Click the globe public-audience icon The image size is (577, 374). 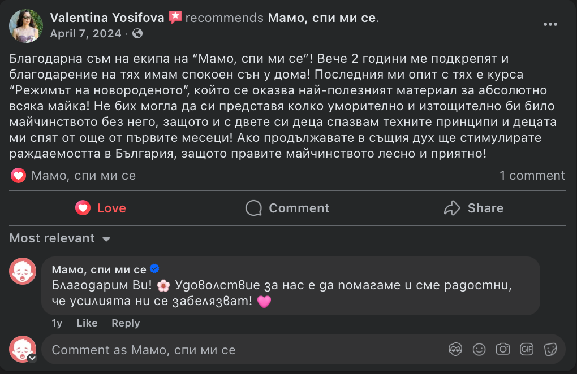137,33
